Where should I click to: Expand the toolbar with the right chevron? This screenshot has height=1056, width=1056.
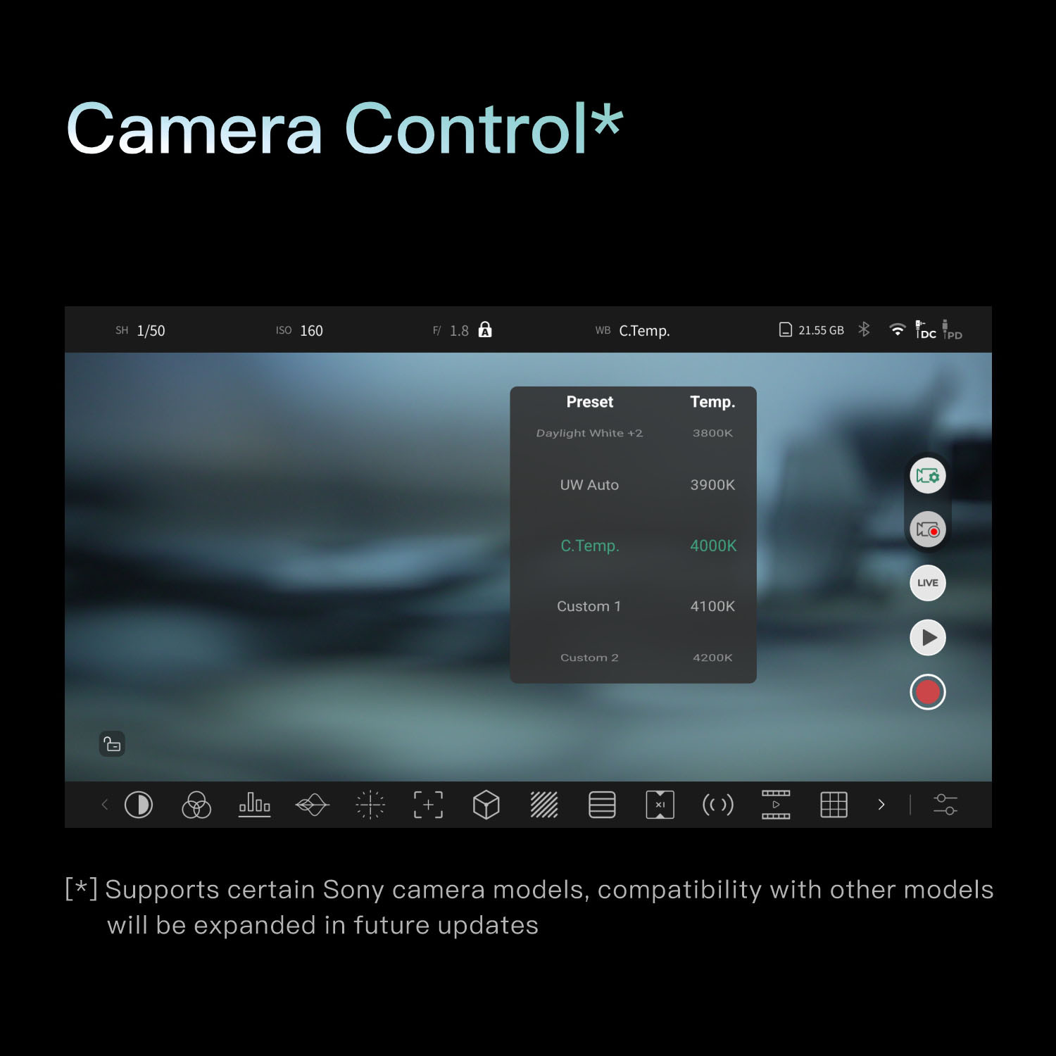click(882, 804)
